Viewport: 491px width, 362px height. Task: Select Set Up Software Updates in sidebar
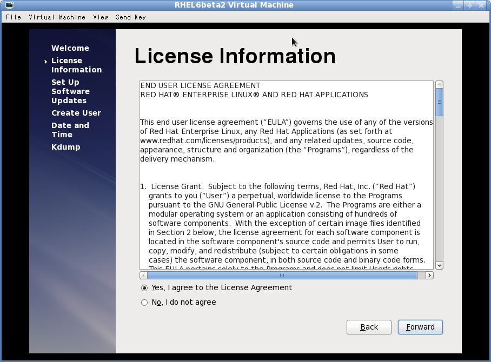click(x=70, y=91)
